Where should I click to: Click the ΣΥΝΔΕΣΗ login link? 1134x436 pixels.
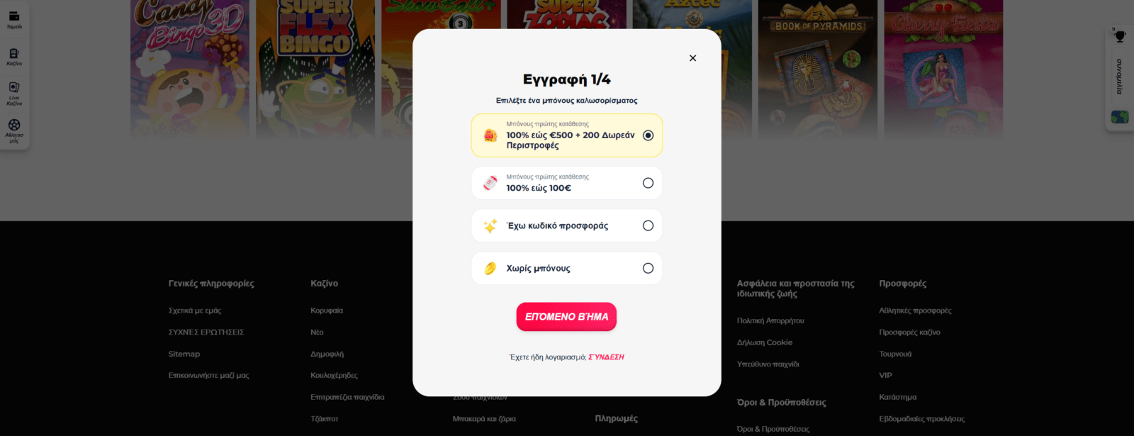pyautogui.click(x=606, y=357)
